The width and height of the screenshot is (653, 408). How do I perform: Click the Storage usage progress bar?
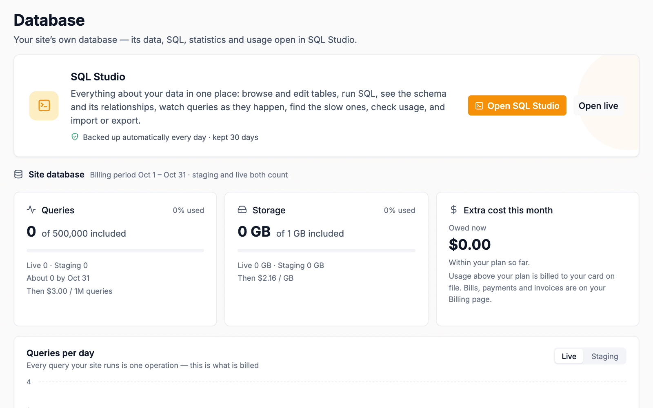click(x=326, y=251)
